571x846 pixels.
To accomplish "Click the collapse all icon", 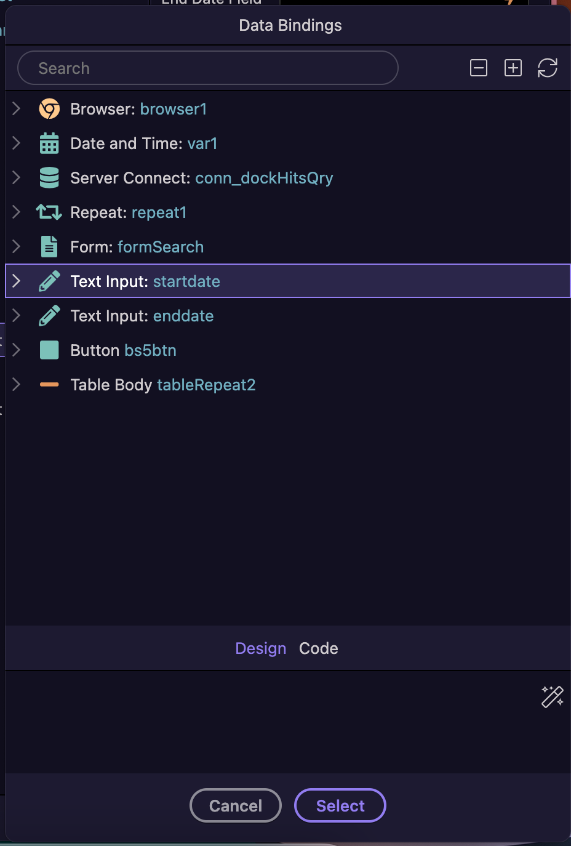I will pos(479,68).
